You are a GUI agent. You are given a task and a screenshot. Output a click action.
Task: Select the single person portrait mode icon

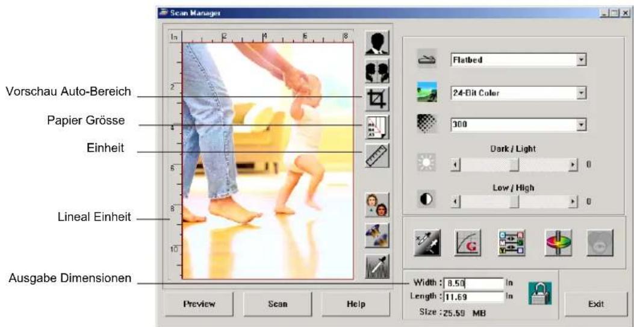tap(377, 43)
